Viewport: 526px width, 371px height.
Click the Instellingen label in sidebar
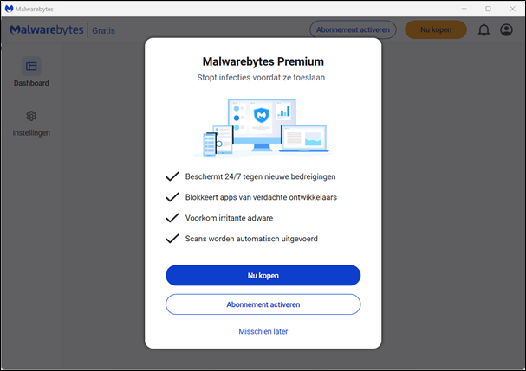31,133
